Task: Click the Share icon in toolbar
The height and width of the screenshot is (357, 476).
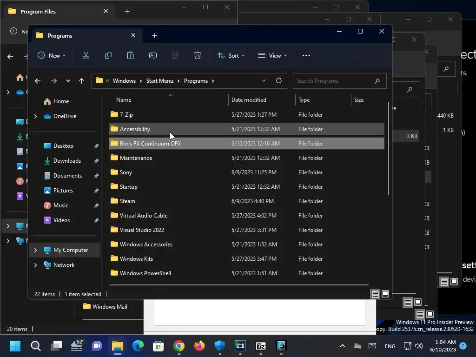Action: coord(175,56)
